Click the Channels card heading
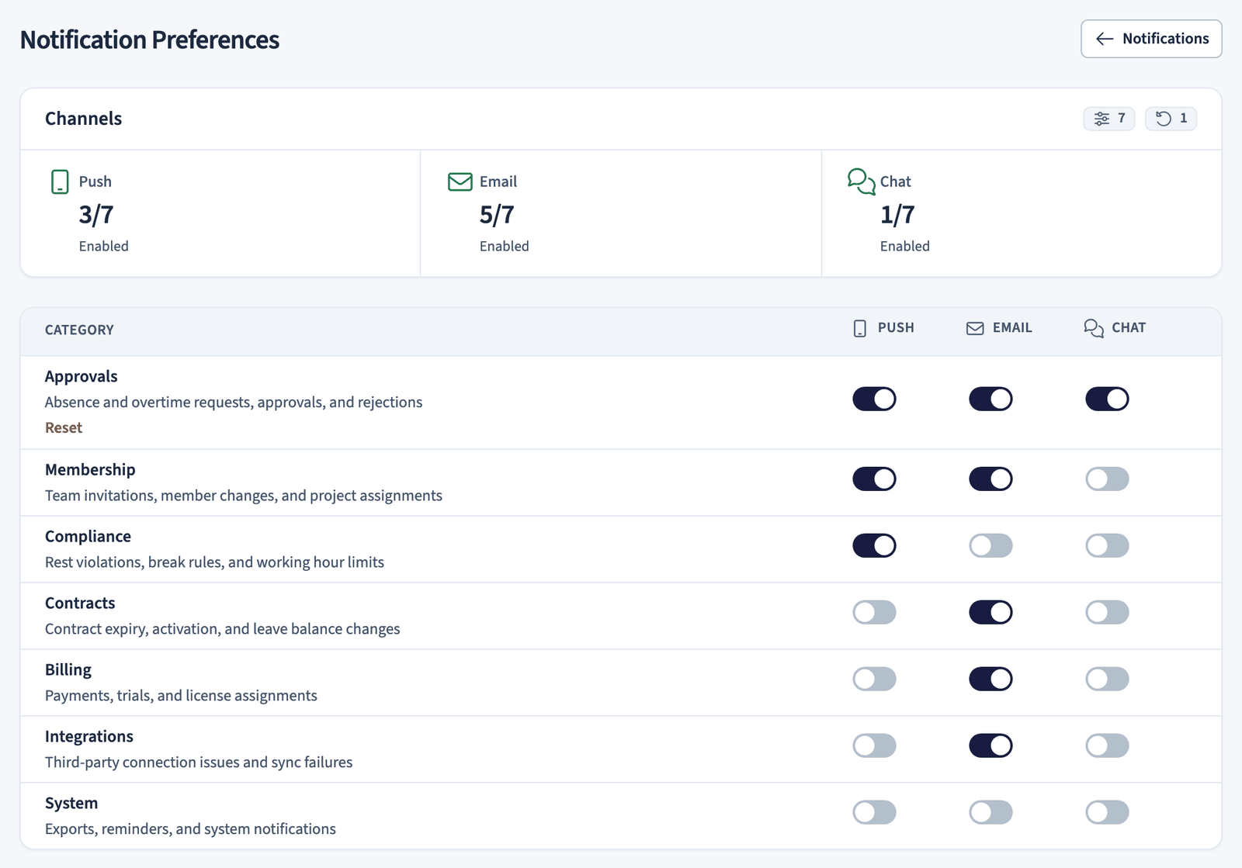This screenshot has width=1242, height=868. (83, 119)
